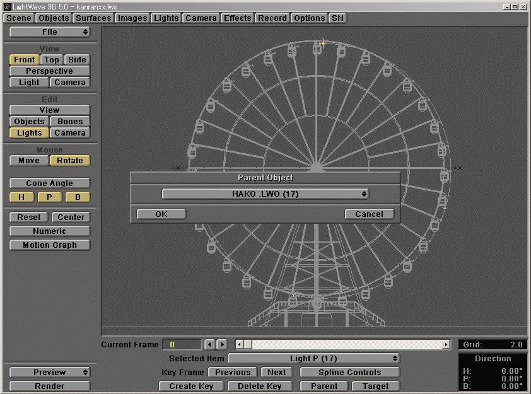Click the frame slider right-end arrow
Viewport: 531px width, 394px height.
coord(446,345)
